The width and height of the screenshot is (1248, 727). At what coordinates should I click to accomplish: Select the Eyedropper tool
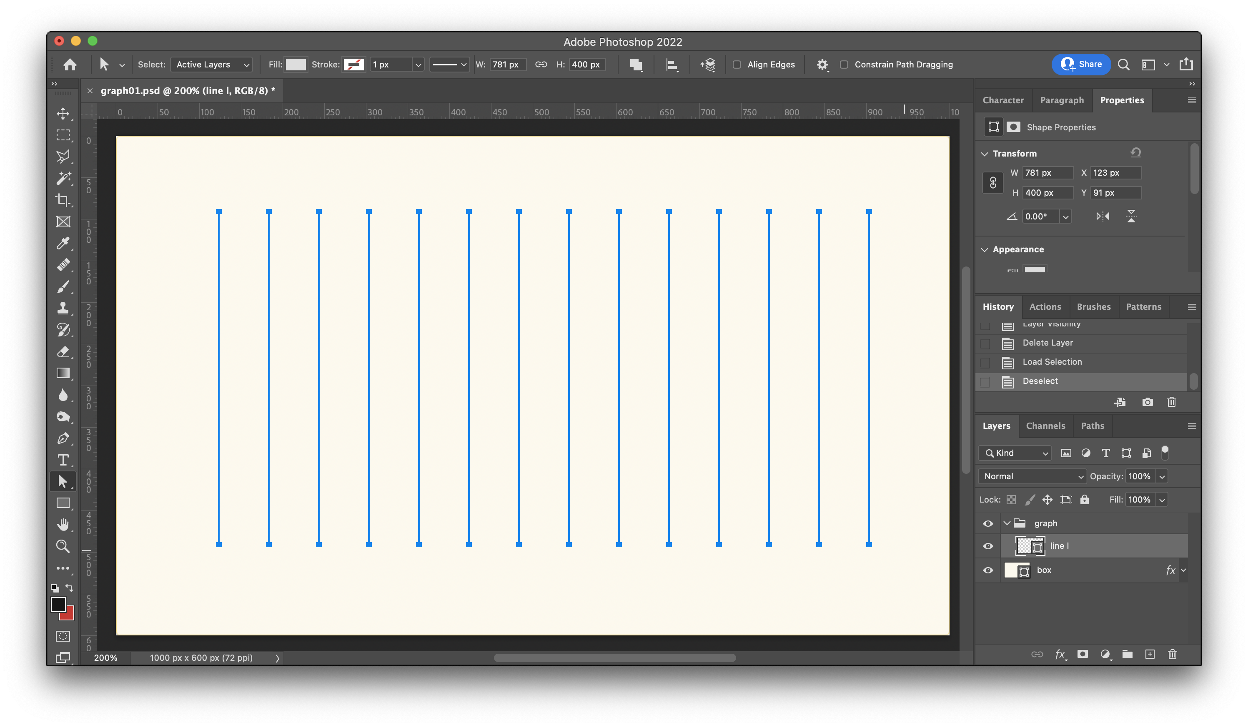point(63,243)
